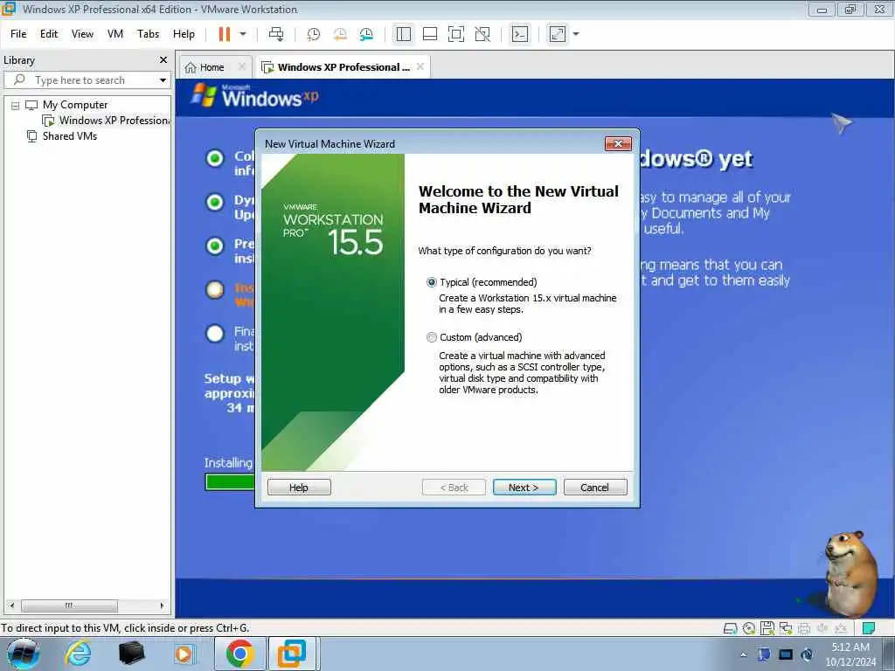Viewport: 895px width, 671px height.
Task: Click the VMware Workstation taskbar button
Action: [292, 654]
